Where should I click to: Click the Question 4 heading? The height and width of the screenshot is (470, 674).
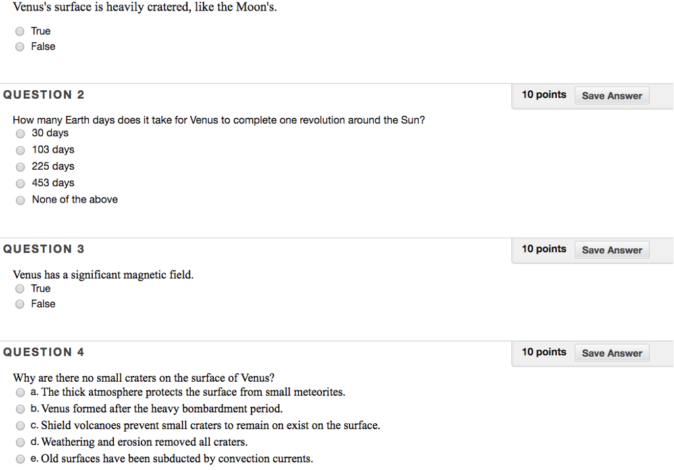pos(43,352)
